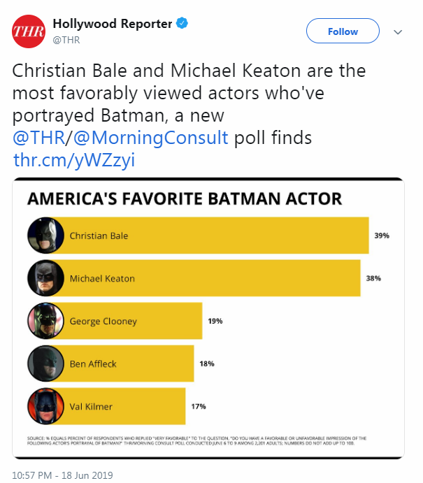
Task: Click the Michael Keaton Batman portrait
Action: 45,278
